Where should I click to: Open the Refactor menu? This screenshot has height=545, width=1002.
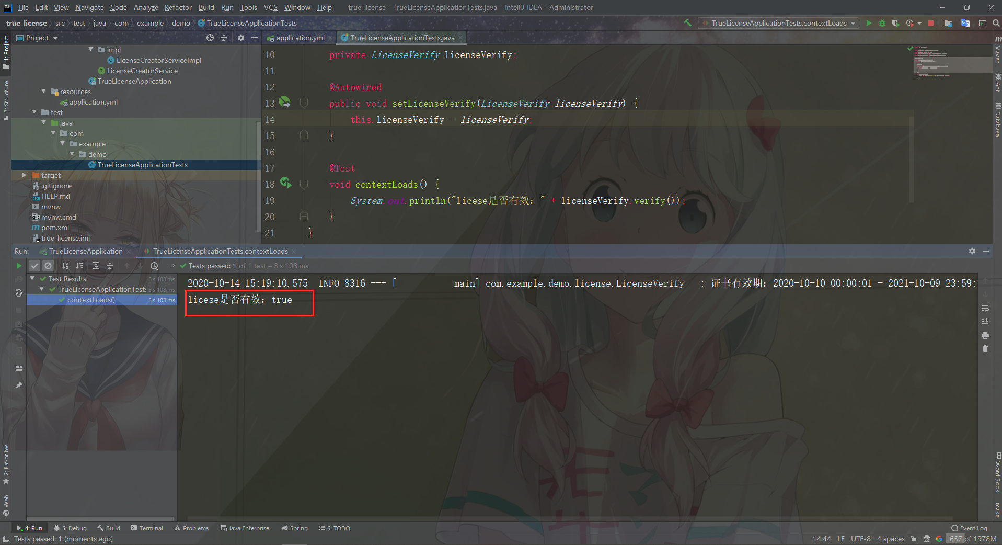pos(178,7)
